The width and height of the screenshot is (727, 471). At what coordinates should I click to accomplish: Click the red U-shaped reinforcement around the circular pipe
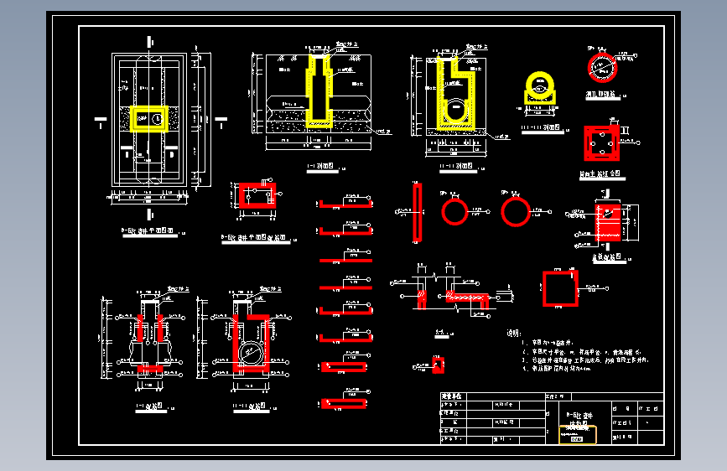251,343
